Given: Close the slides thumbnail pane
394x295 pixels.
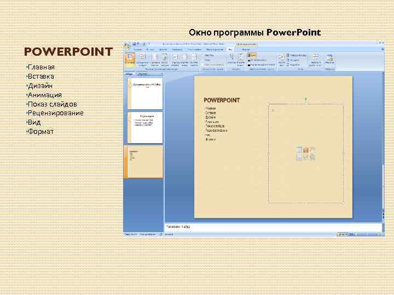Looking at the screenshot, I should [162, 74].
